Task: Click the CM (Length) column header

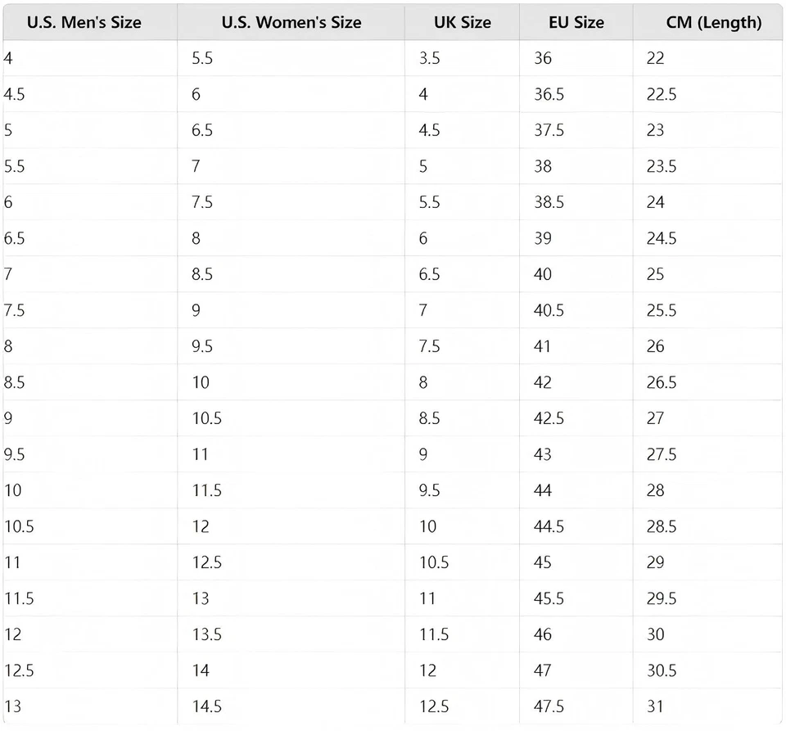Action: click(x=713, y=22)
